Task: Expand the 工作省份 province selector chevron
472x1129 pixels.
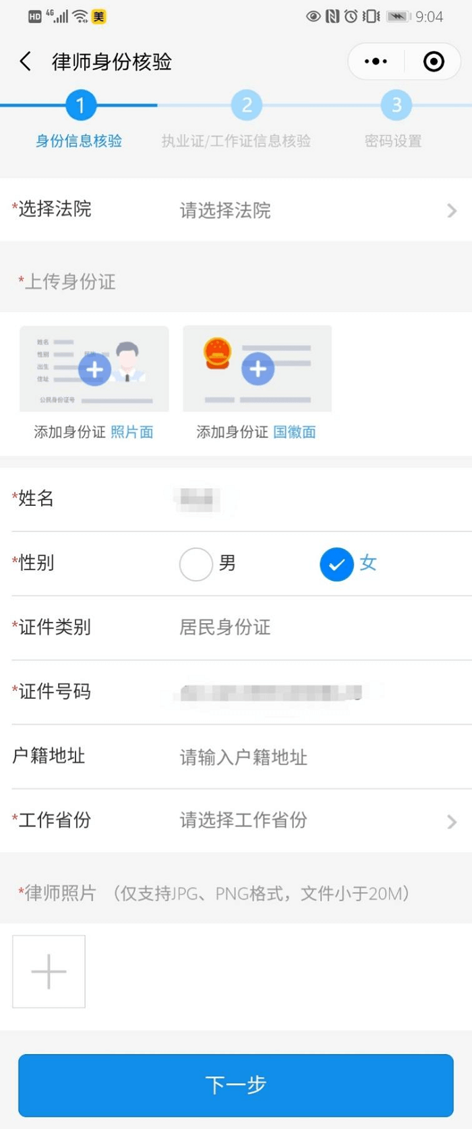Action: tap(452, 821)
